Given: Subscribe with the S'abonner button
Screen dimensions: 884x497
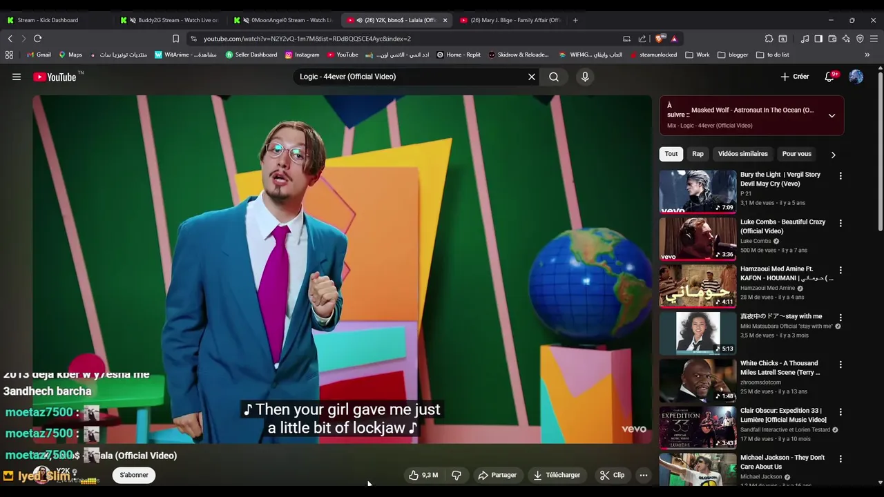Looking at the screenshot, I should click(134, 475).
